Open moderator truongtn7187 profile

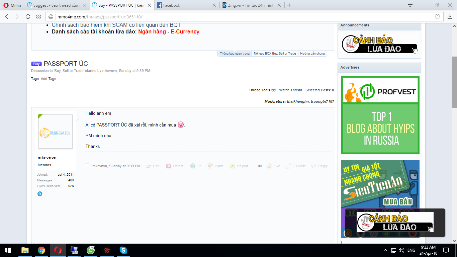coord(322,101)
